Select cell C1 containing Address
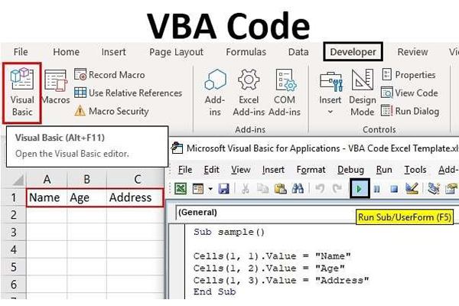The image size is (459, 306). pyautogui.click(x=135, y=197)
